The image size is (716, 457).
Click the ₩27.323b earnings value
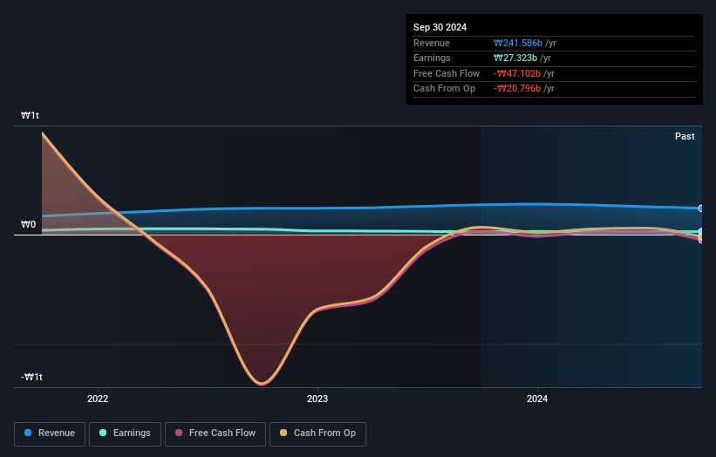tap(515, 58)
